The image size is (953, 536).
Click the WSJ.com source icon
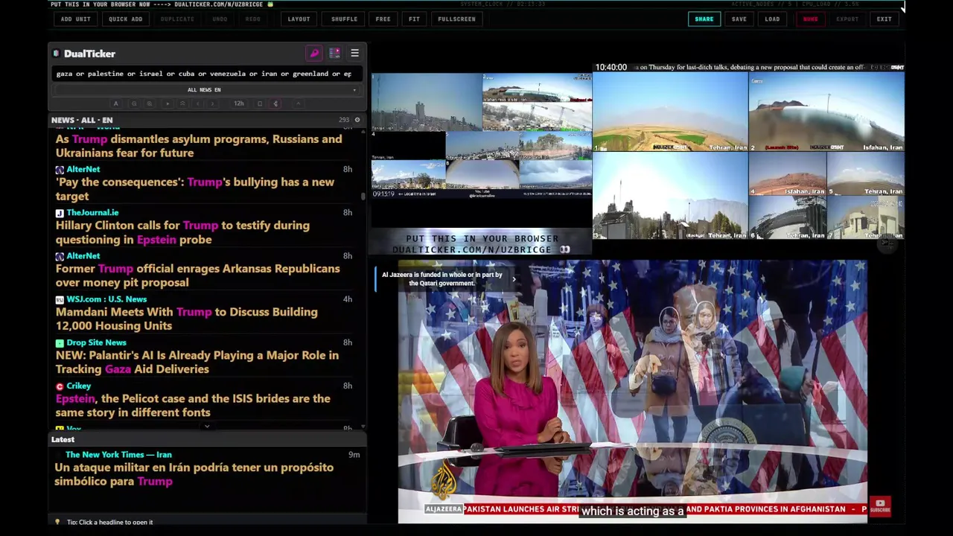(60, 299)
